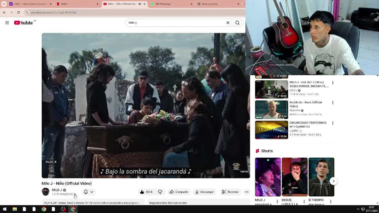Click the Recortar clip button
The image size is (379, 213).
click(x=230, y=192)
